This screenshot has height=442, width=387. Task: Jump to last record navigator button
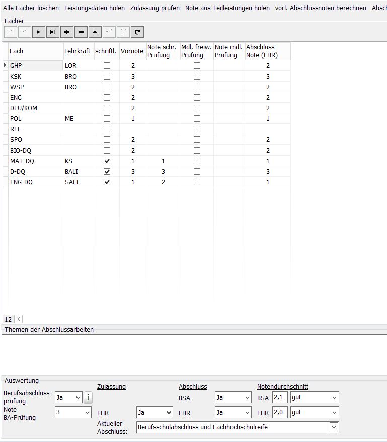(53, 32)
